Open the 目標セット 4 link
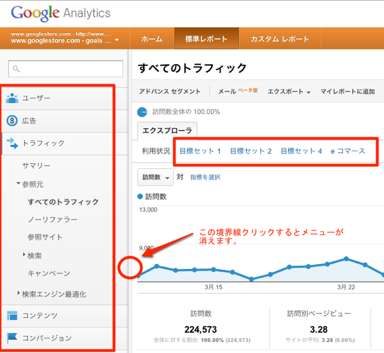 pyautogui.click(x=301, y=151)
